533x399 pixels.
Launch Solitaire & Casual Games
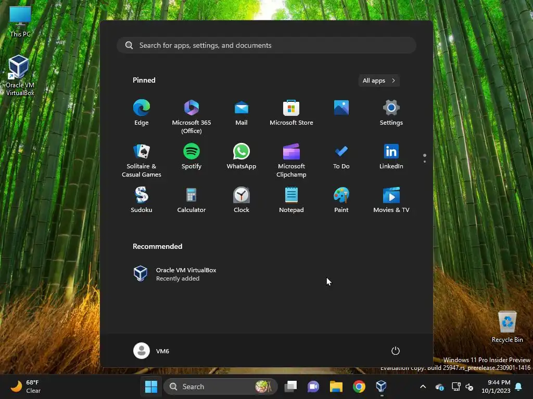click(142, 160)
